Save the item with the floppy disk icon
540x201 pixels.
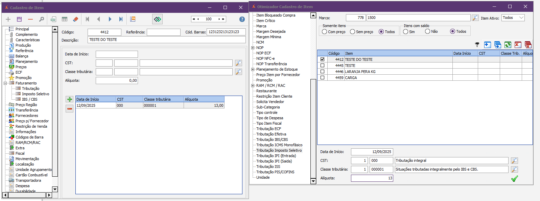(x=19, y=19)
